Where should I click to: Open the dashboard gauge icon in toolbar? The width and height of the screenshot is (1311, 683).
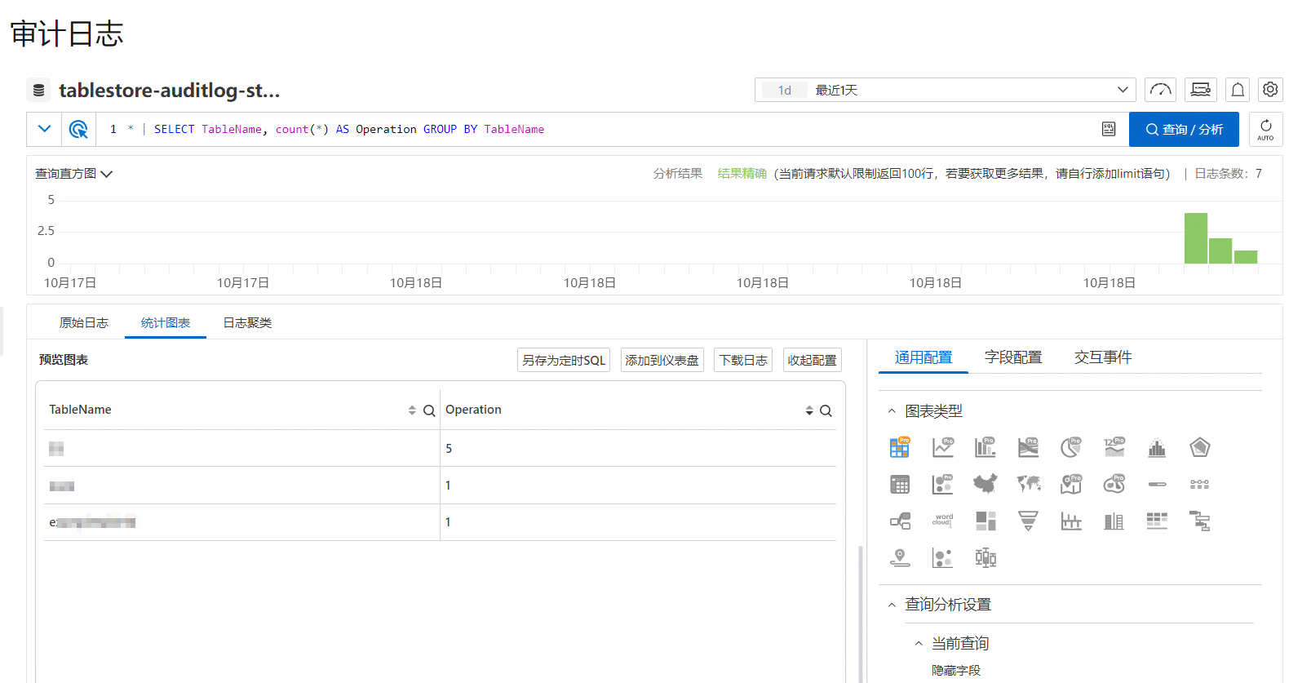[1161, 89]
